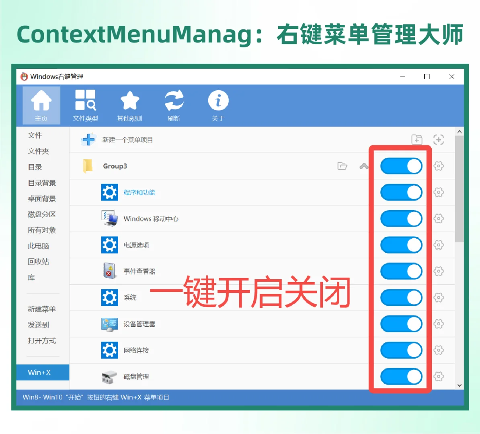Open the 关于 info panel
Viewport: 480px width, 434px height.
[218, 105]
